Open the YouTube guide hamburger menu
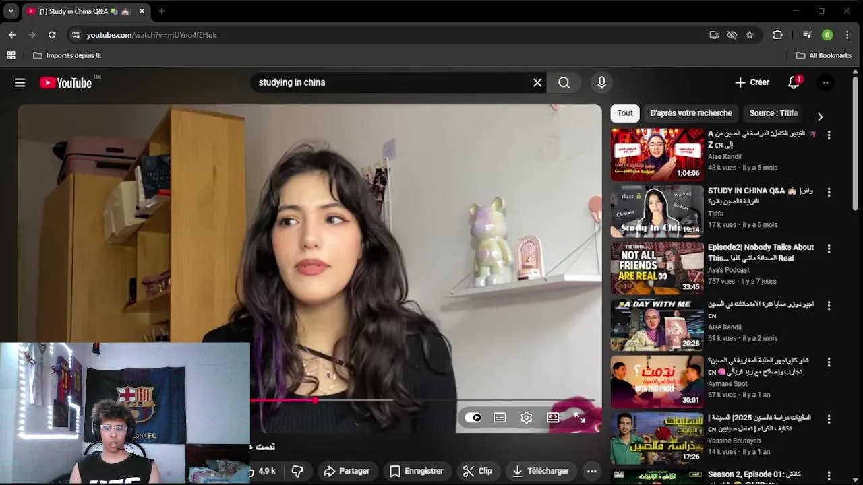 20,82
